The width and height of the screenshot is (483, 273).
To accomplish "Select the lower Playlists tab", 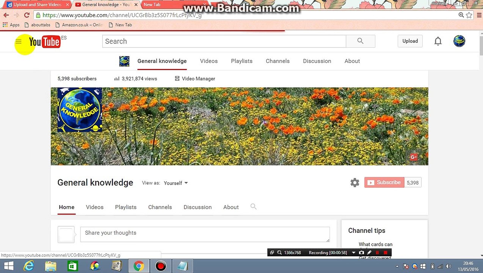I will coord(126,207).
